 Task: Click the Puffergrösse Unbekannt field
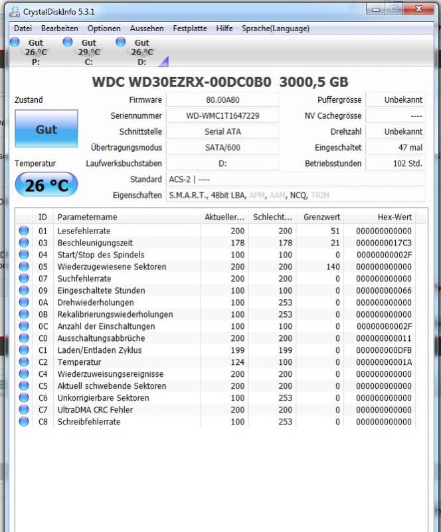tap(395, 100)
